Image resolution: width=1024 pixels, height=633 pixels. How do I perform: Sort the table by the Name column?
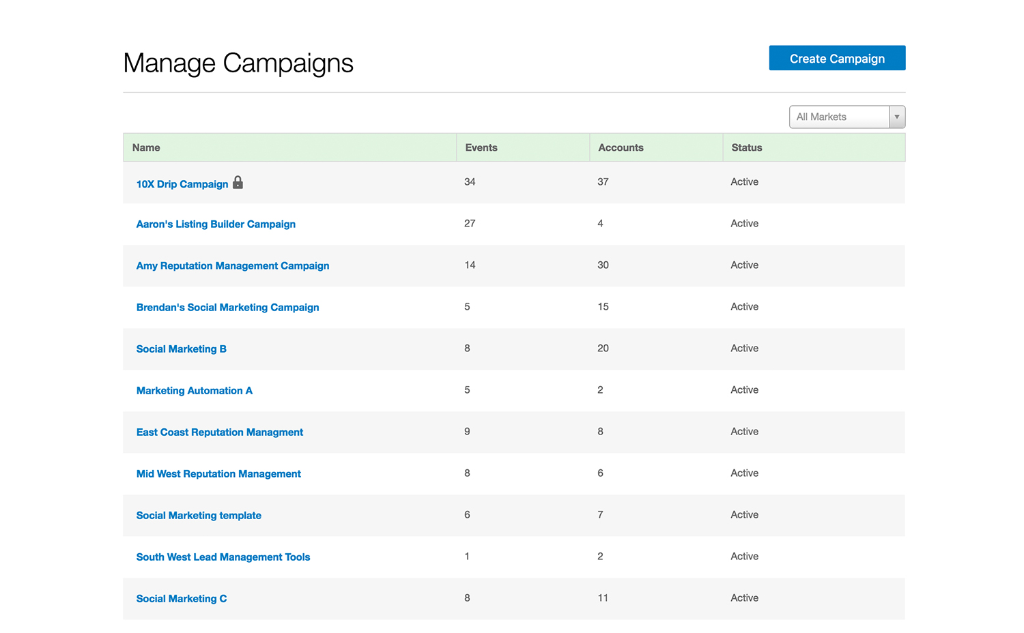(x=146, y=147)
